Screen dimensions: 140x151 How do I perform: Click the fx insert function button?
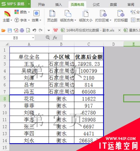pos(55,38)
